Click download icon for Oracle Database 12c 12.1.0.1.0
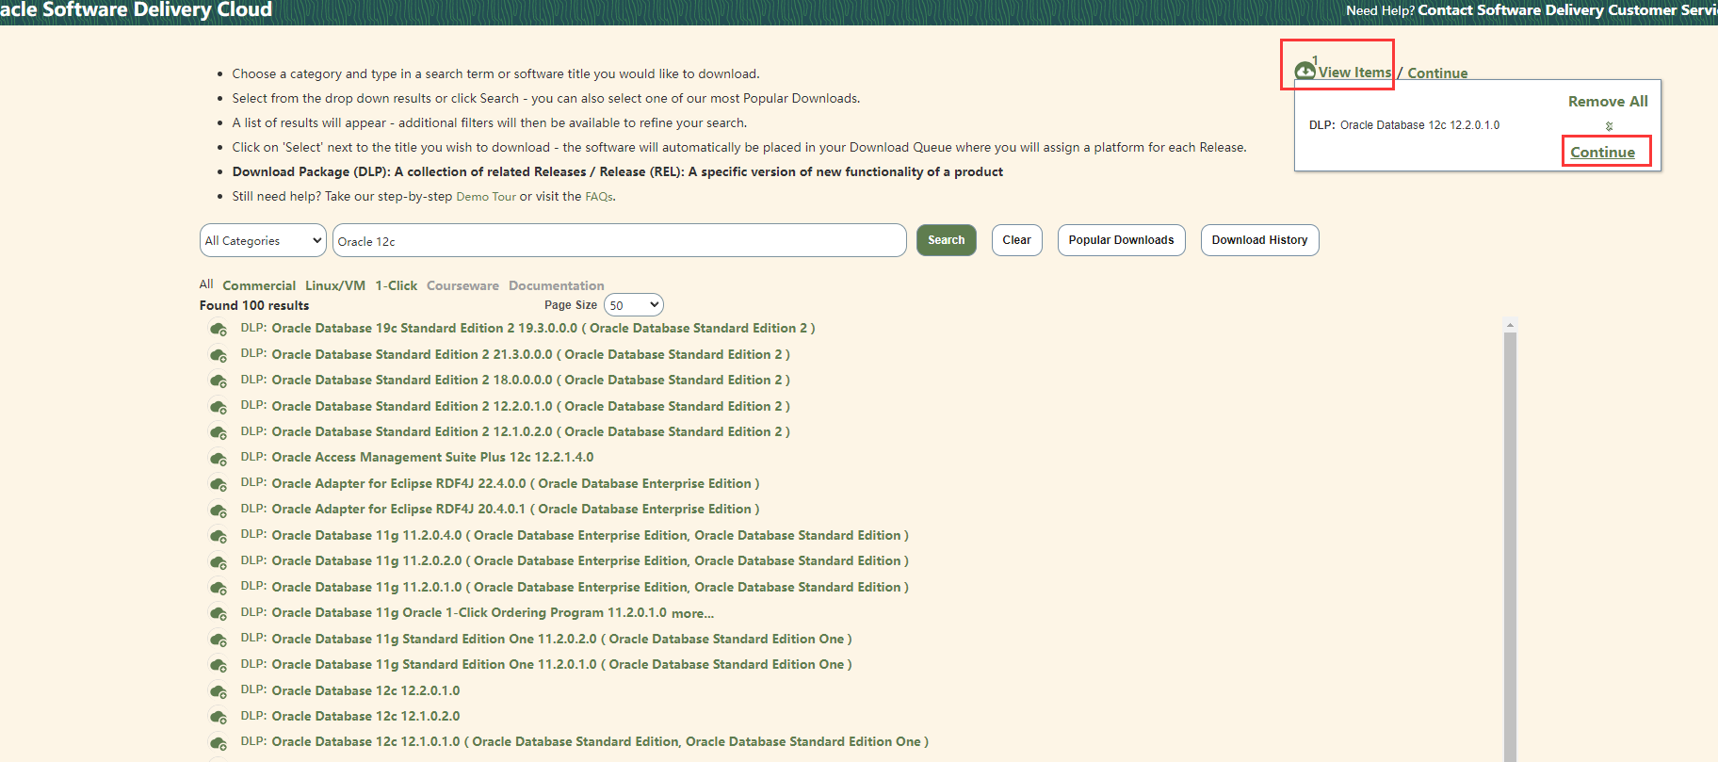The image size is (1718, 762). [x=218, y=743]
